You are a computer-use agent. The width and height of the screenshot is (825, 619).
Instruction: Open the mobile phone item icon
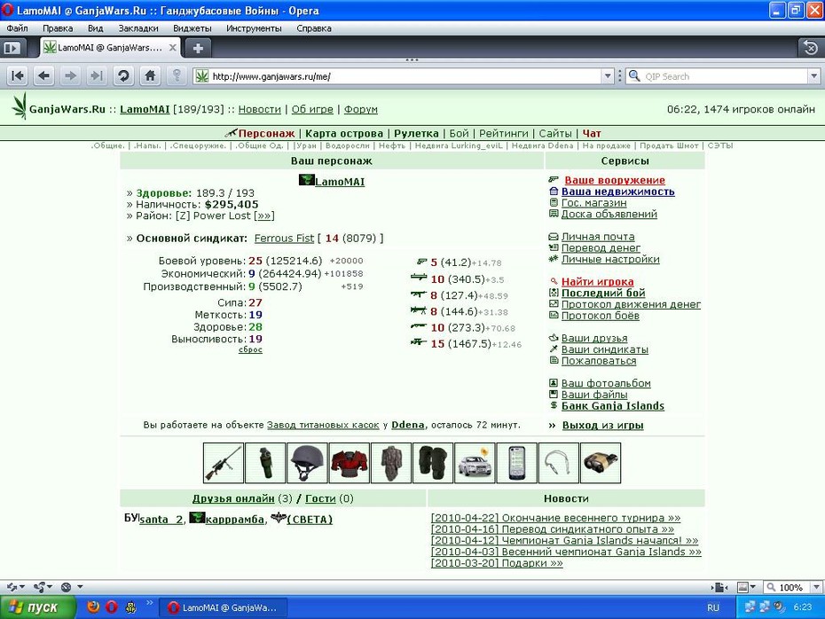516,463
